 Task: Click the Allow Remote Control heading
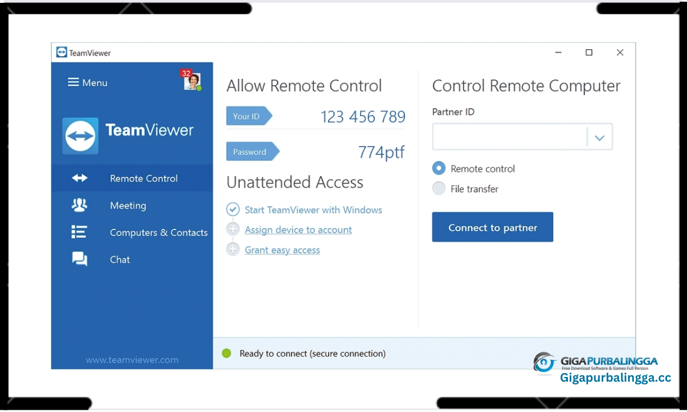click(x=304, y=86)
